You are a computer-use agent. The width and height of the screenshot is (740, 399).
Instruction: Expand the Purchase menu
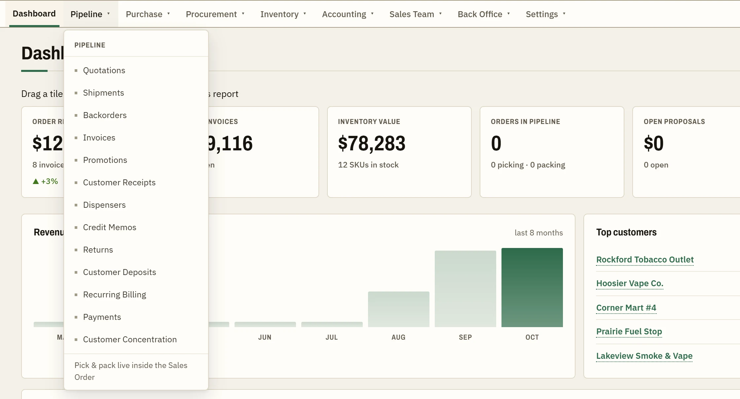(x=148, y=14)
